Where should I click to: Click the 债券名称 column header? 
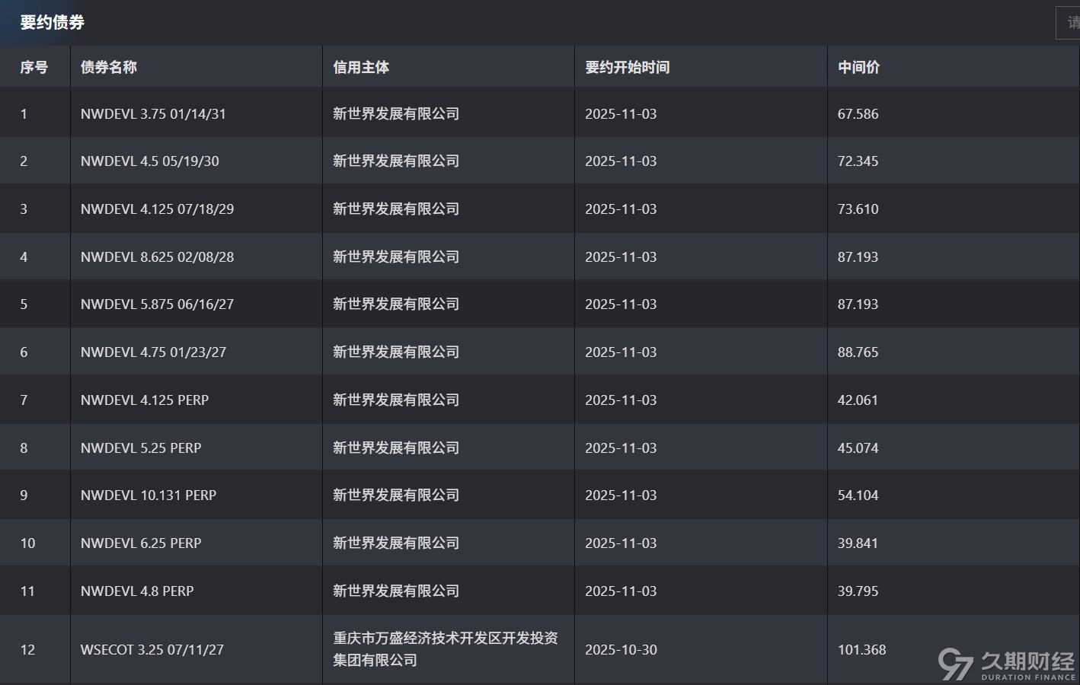pyautogui.click(x=108, y=67)
